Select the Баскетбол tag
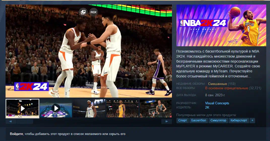 tap(199, 120)
